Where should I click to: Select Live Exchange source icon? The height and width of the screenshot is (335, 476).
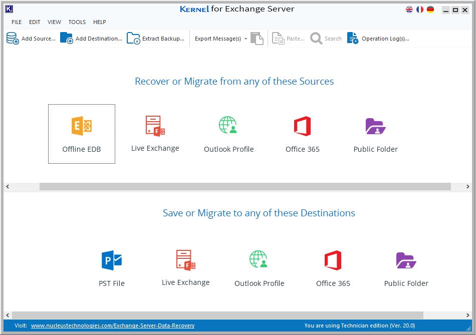click(155, 126)
